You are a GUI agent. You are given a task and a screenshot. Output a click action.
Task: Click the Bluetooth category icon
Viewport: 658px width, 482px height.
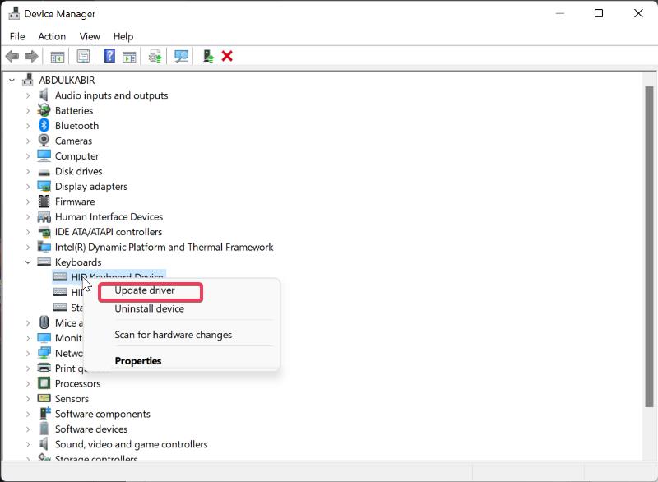[44, 125]
